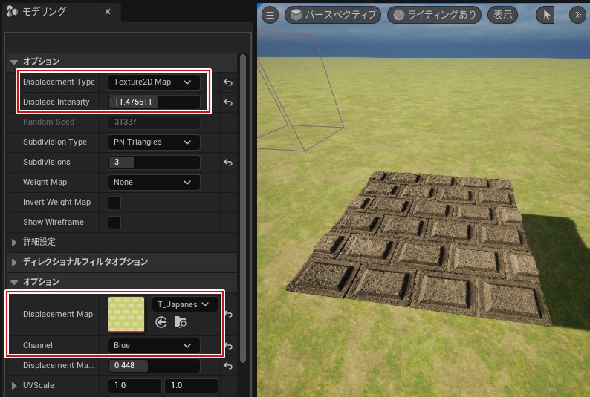Reset Displacement Type to default
Screen dimensions: 590x397
228,82
